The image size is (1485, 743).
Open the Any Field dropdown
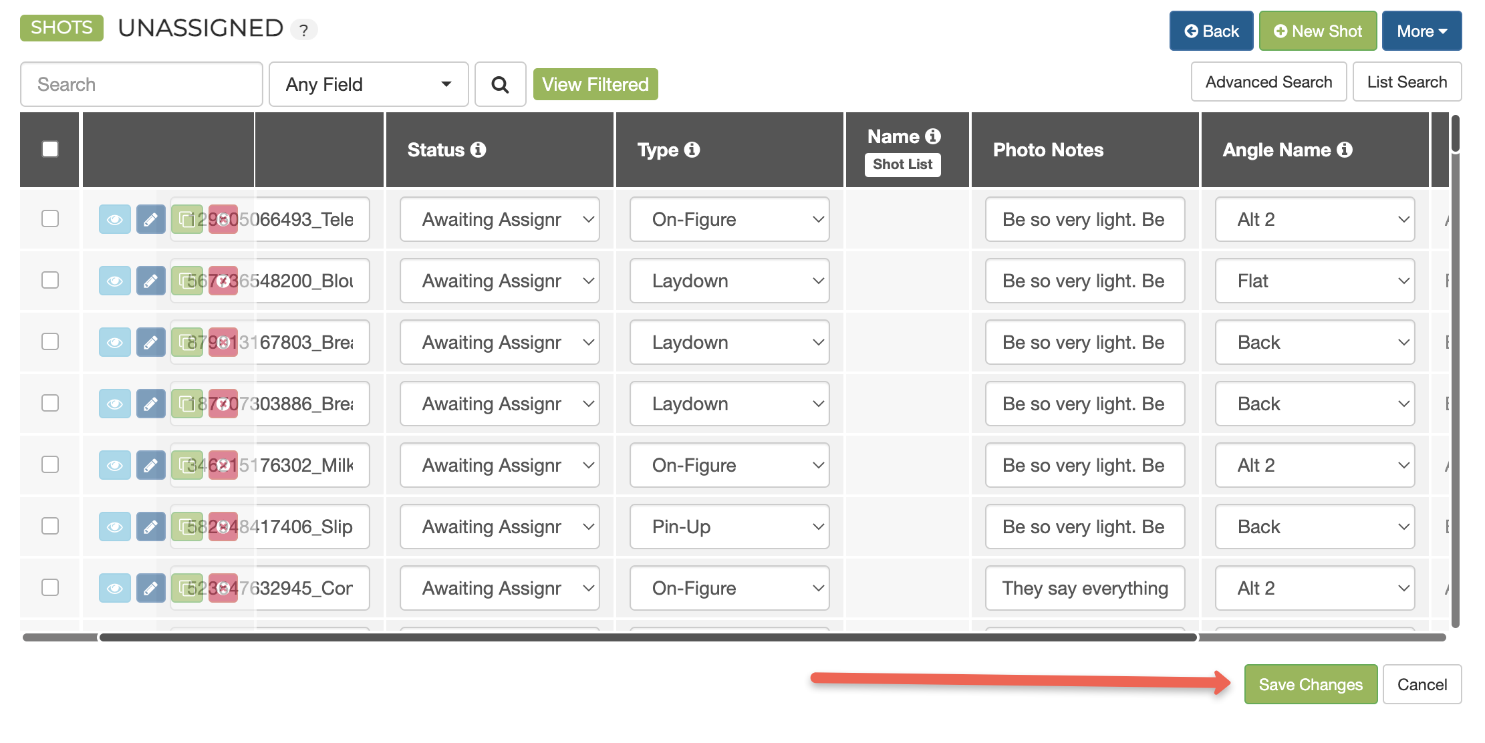368,85
